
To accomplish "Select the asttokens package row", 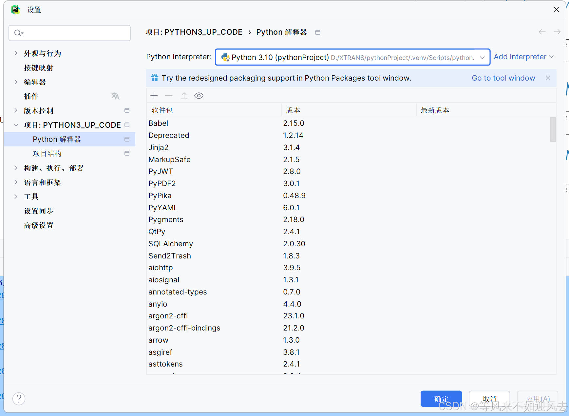I will (x=348, y=364).
